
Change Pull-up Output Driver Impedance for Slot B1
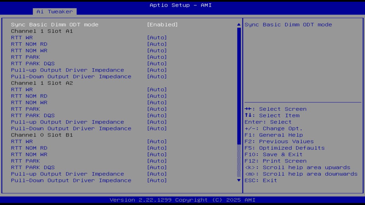(x=67, y=174)
